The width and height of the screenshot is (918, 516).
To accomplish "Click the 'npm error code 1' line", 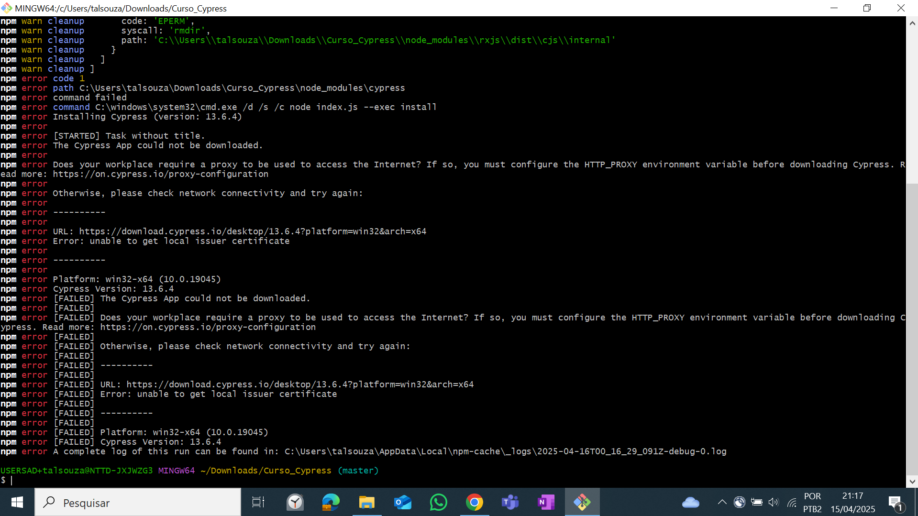I will pos(43,78).
